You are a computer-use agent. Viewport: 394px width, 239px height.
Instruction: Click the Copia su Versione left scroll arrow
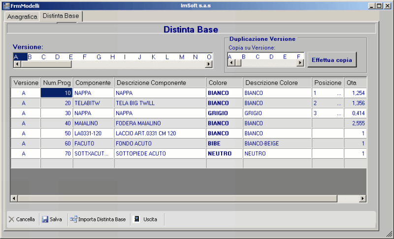231,62
